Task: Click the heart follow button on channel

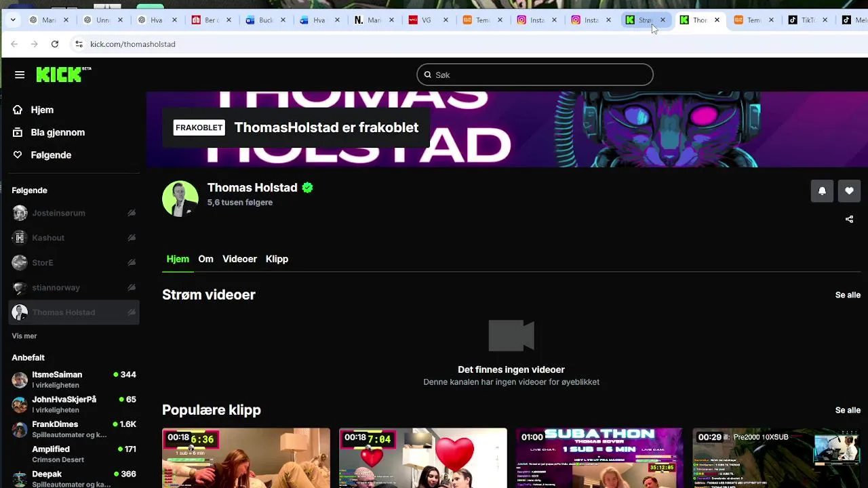Action: (x=849, y=191)
